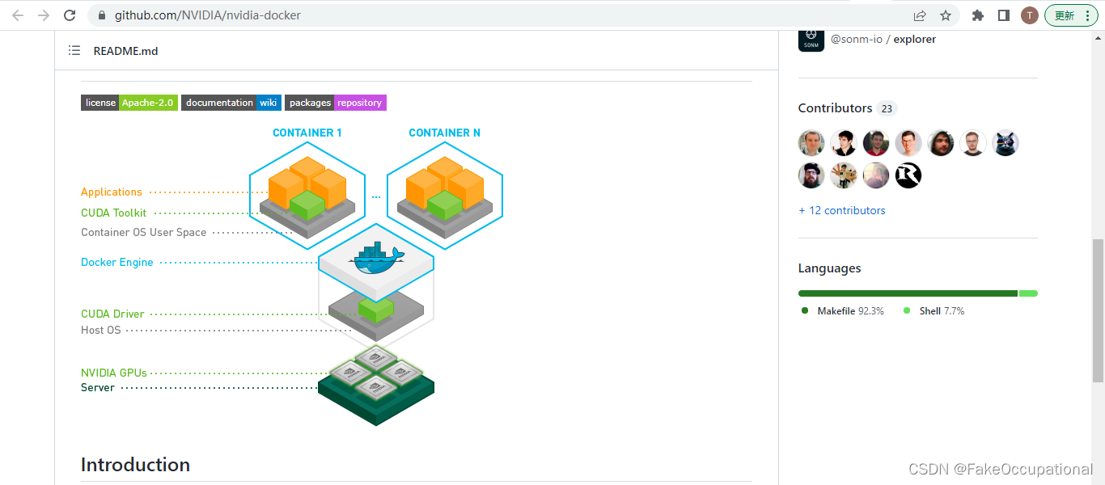View second contributor avatar
This screenshot has height=485, width=1105.
pyautogui.click(x=844, y=143)
